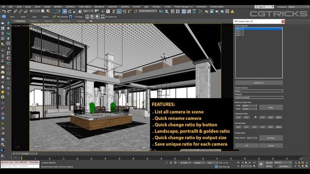
Task: Open the Rendered Frame Window icon
Action: [212, 12]
